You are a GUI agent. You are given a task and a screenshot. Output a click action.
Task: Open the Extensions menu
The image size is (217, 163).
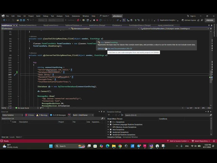pos(76,16)
